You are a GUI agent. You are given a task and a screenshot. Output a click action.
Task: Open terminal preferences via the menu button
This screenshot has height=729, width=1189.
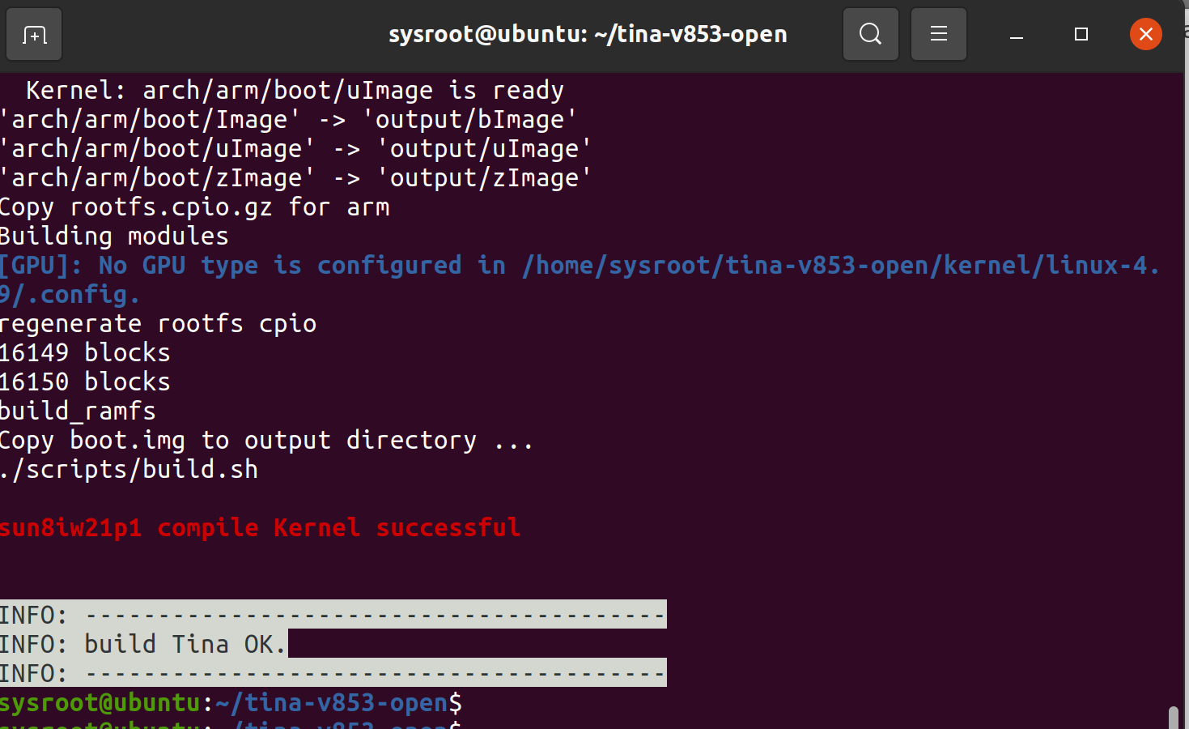(x=938, y=33)
